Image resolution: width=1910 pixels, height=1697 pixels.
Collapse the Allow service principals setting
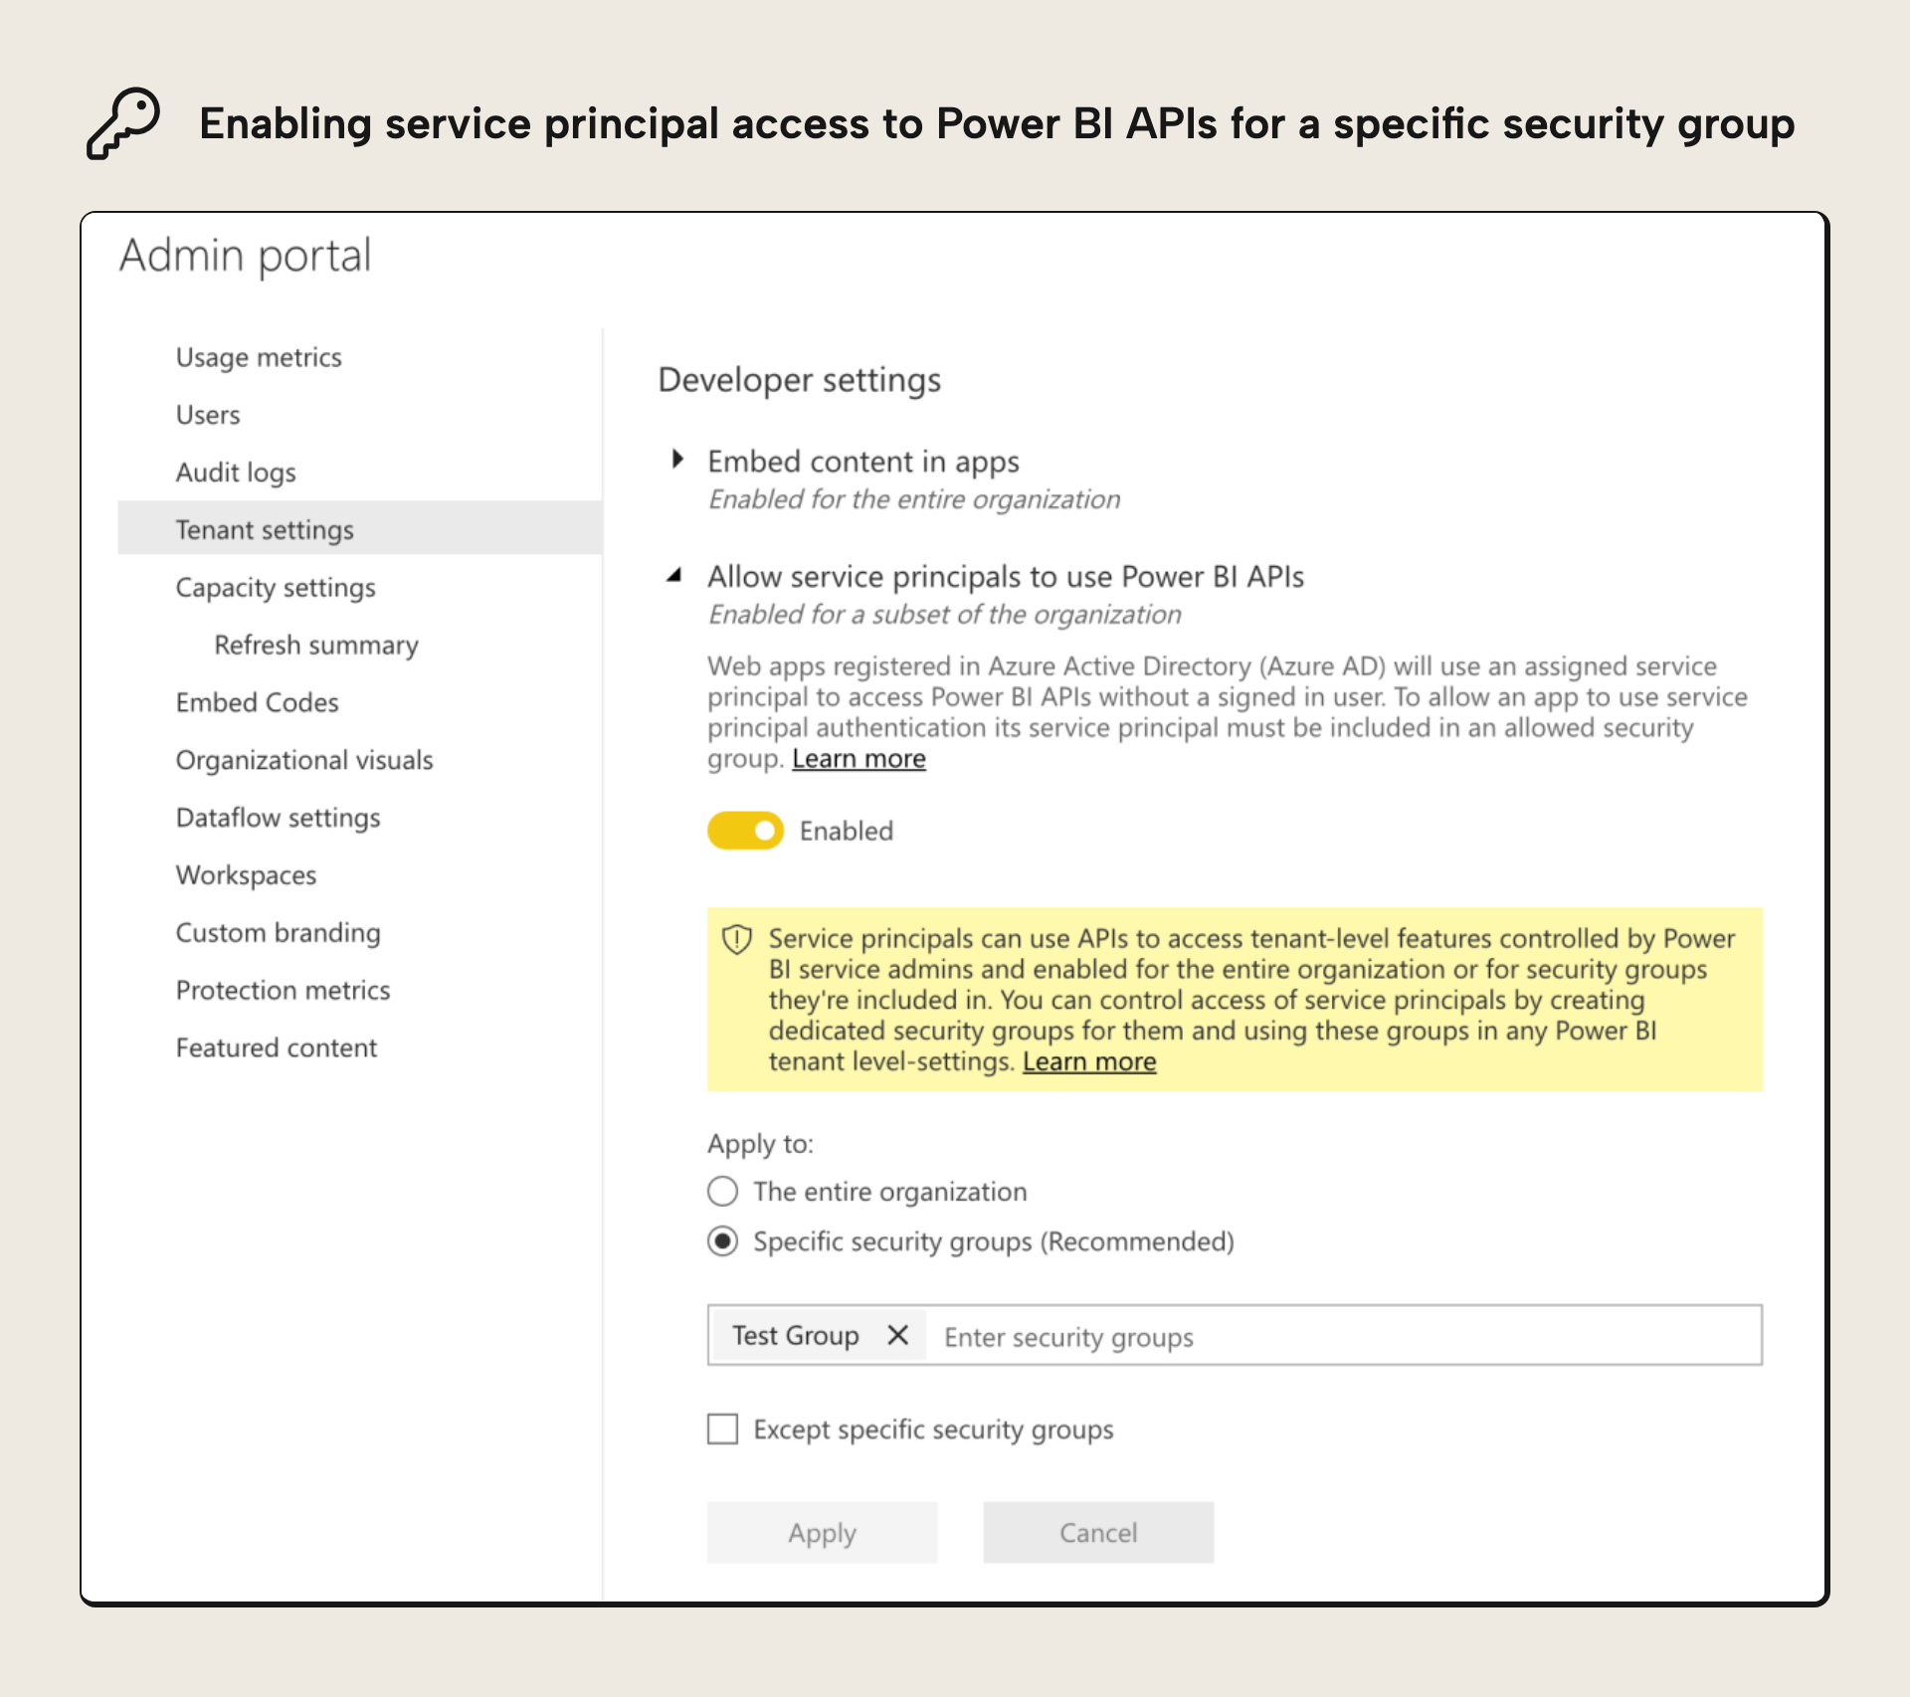click(675, 575)
